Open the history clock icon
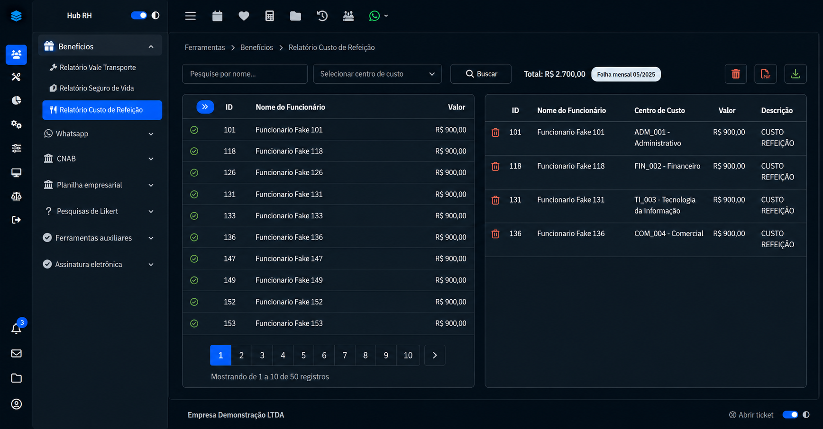The height and width of the screenshot is (429, 823). (322, 16)
